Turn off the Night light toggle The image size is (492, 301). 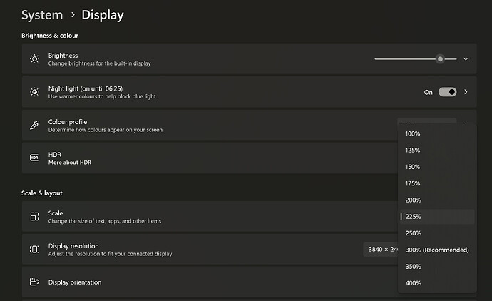[x=448, y=92]
